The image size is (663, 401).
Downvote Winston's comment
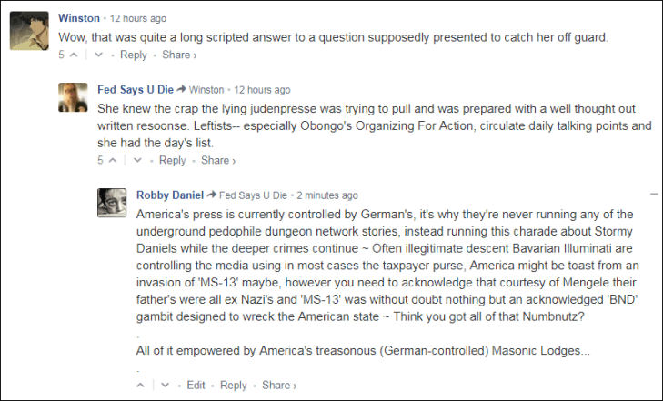tap(98, 55)
